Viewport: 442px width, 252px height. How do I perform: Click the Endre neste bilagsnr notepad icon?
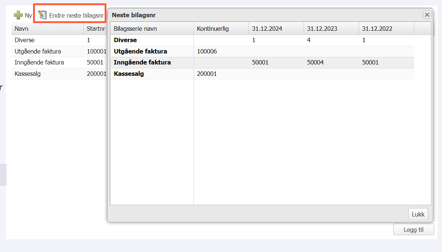coord(43,15)
